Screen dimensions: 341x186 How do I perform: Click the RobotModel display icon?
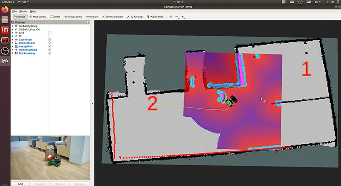pyautogui.click(x=16, y=43)
